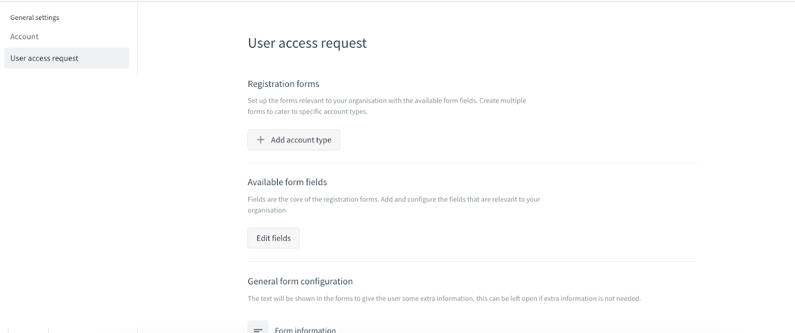Click the 'Fields are the core' description text
The image size is (795, 333).
click(394, 200)
